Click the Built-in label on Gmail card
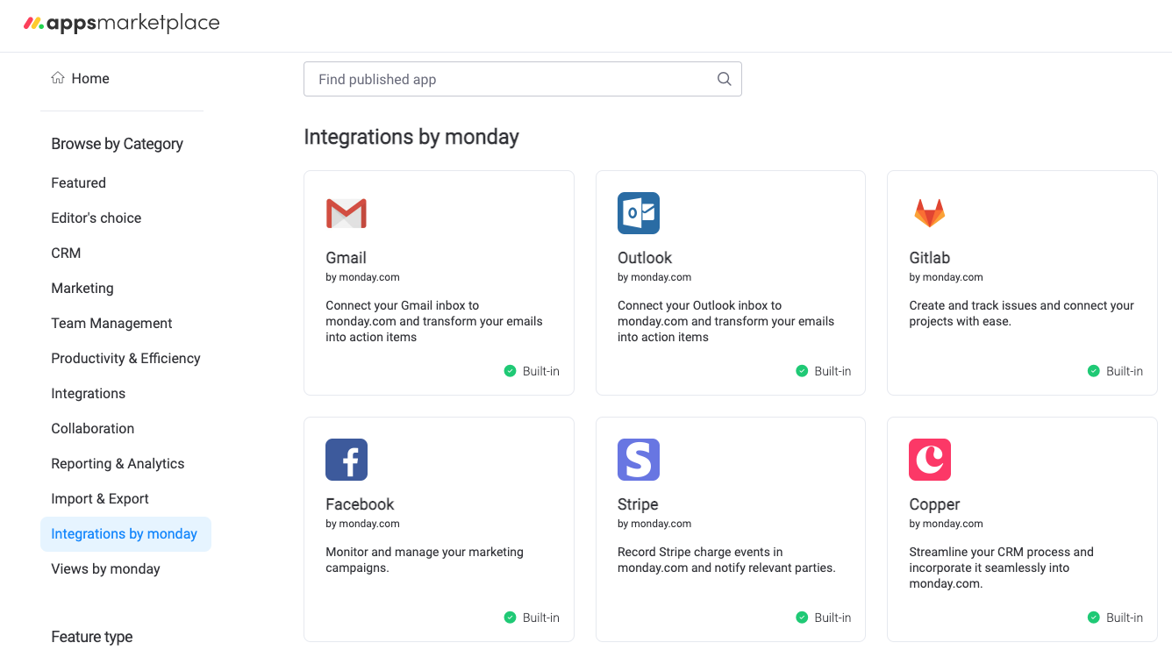 click(x=541, y=371)
